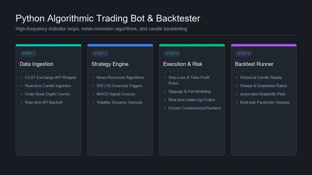Select 'Real-time Candle Ingestion' bullet
Screen dimensions: 312x175
coord(48,86)
